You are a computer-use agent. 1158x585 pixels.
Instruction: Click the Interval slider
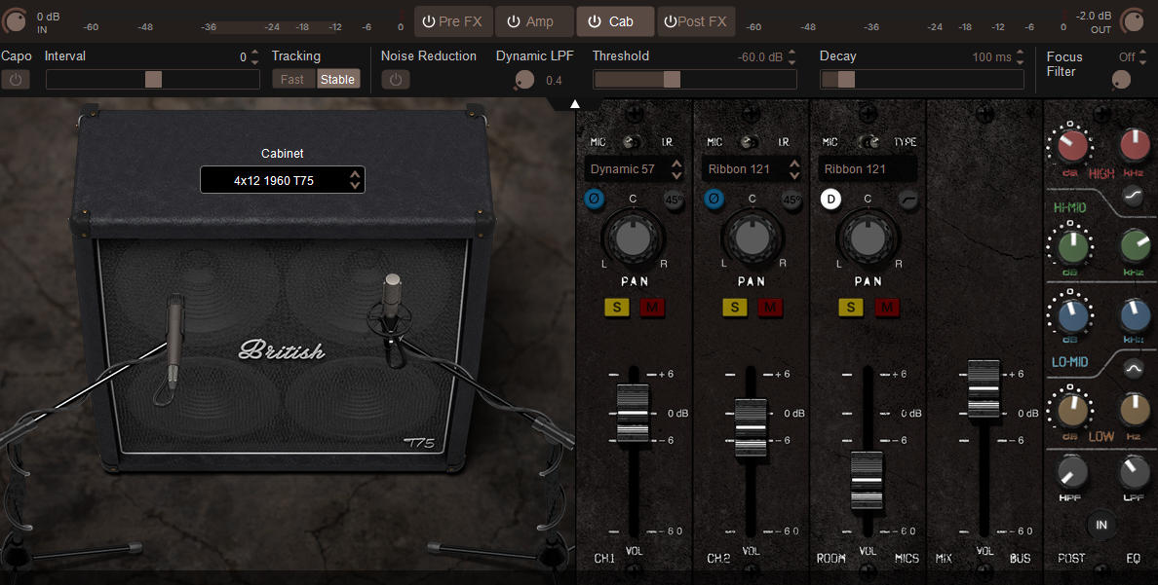coord(153,80)
